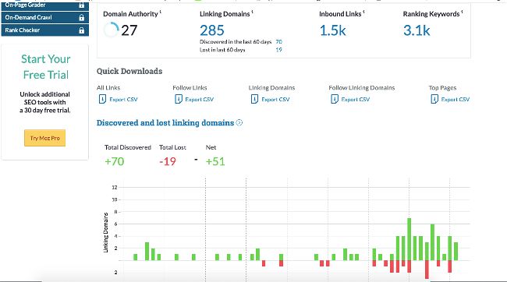Click the tallest green bar in the chart

pos(409,239)
